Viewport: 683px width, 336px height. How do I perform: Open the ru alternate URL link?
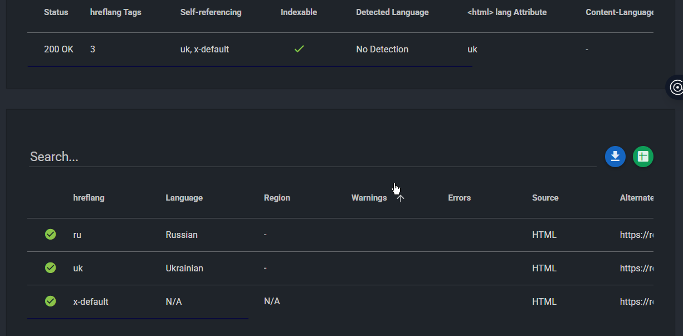click(636, 235)
